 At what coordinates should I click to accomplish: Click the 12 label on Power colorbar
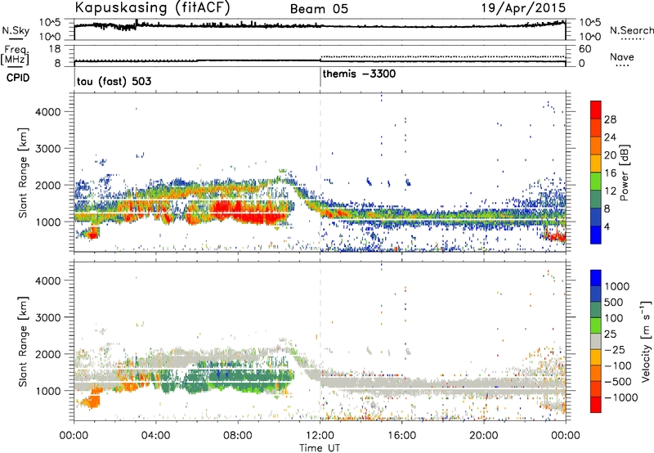click(x=610, y=191)
